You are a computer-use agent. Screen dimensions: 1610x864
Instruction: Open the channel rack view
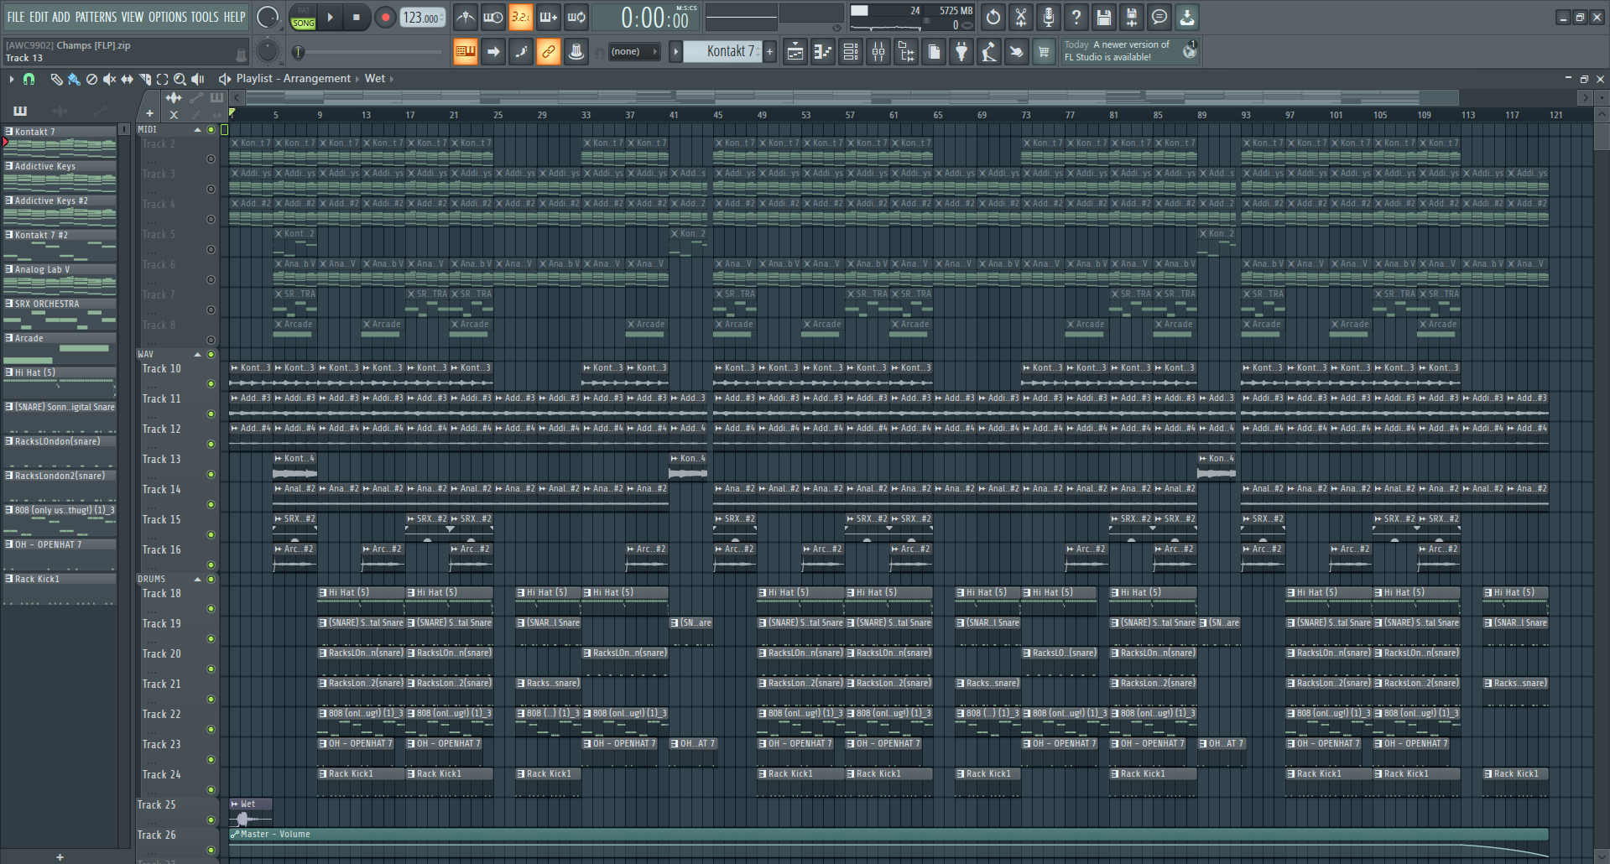tap(851, 52)
